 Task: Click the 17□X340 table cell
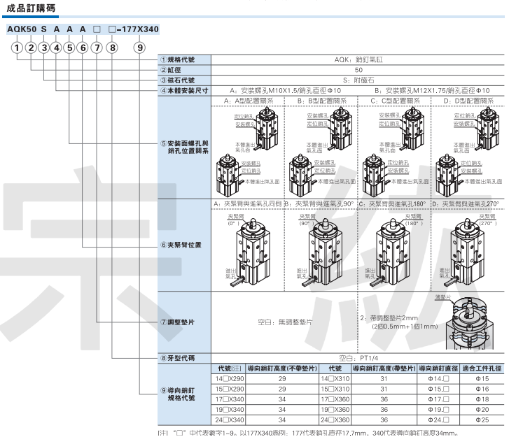230,399
